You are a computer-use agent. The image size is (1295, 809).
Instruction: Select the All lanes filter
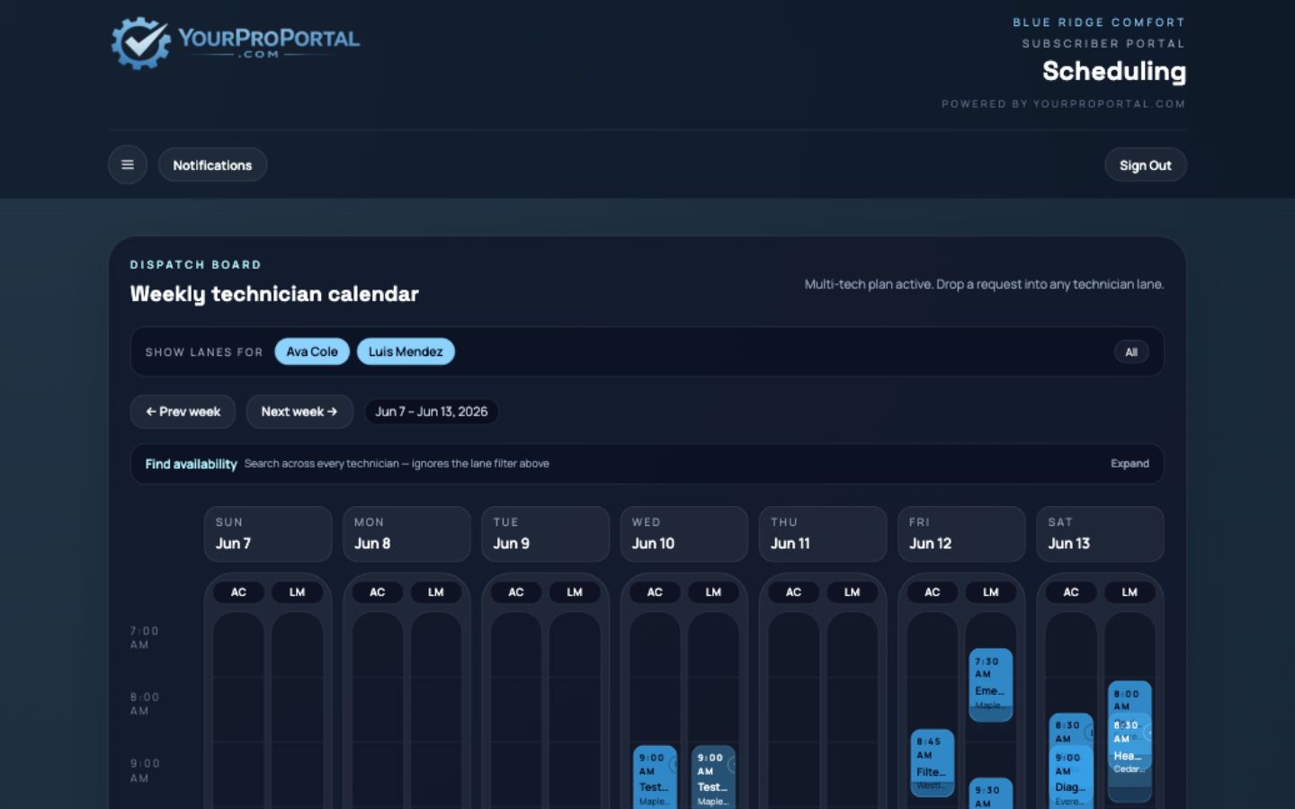[x=1131, y=352]
